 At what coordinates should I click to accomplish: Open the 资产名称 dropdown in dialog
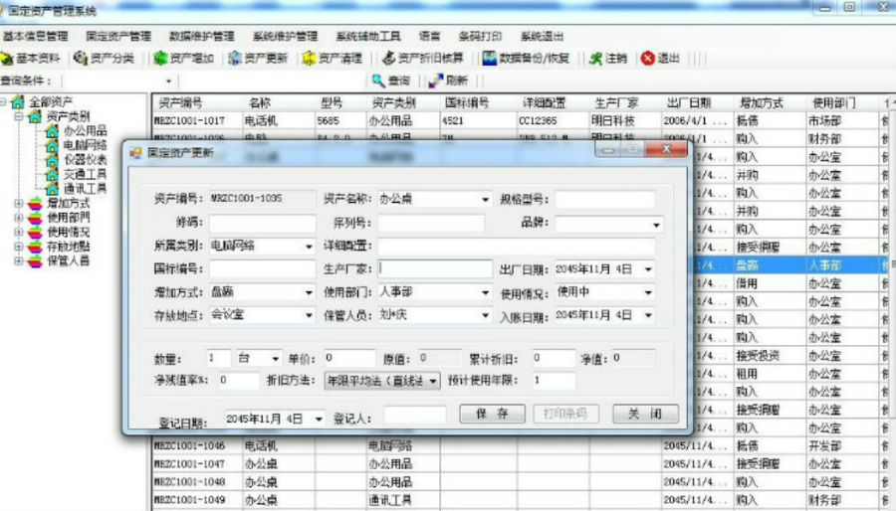pos(485,199)
